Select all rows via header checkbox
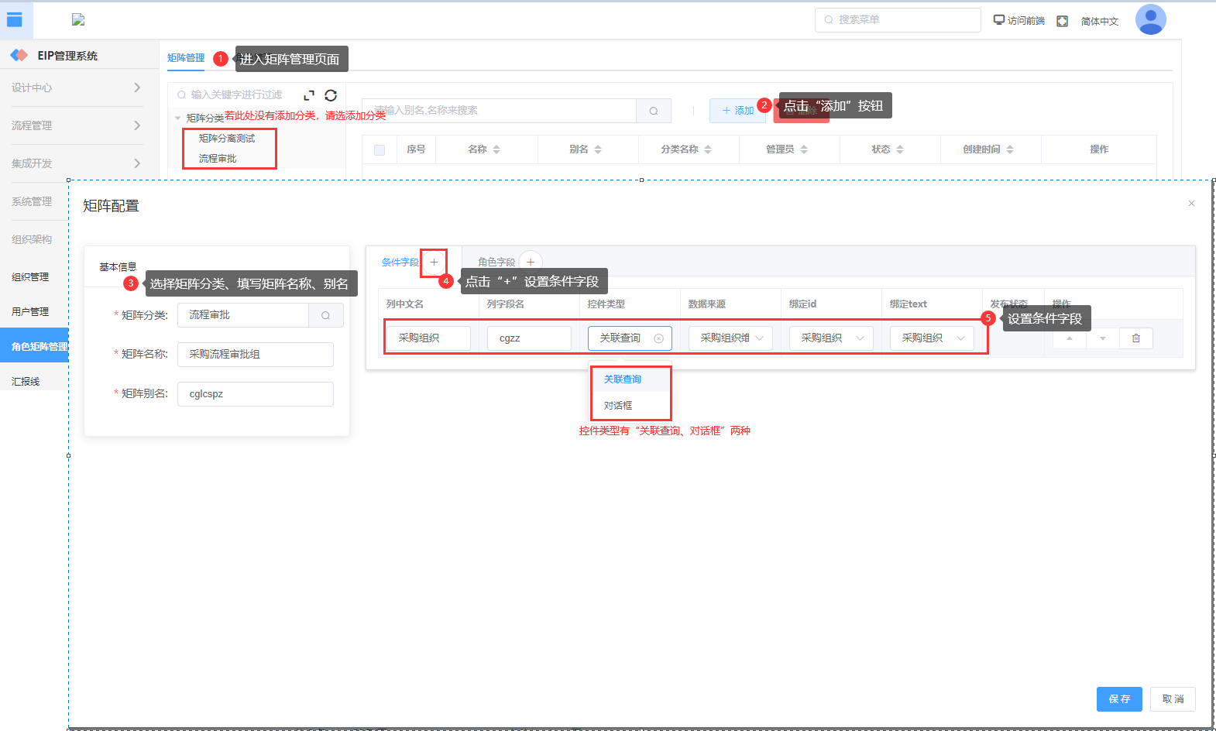 click(x=380, y=150)
